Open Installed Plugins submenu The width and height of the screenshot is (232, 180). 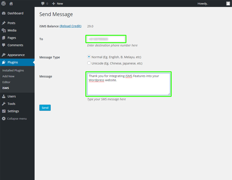tap(13, 70)
